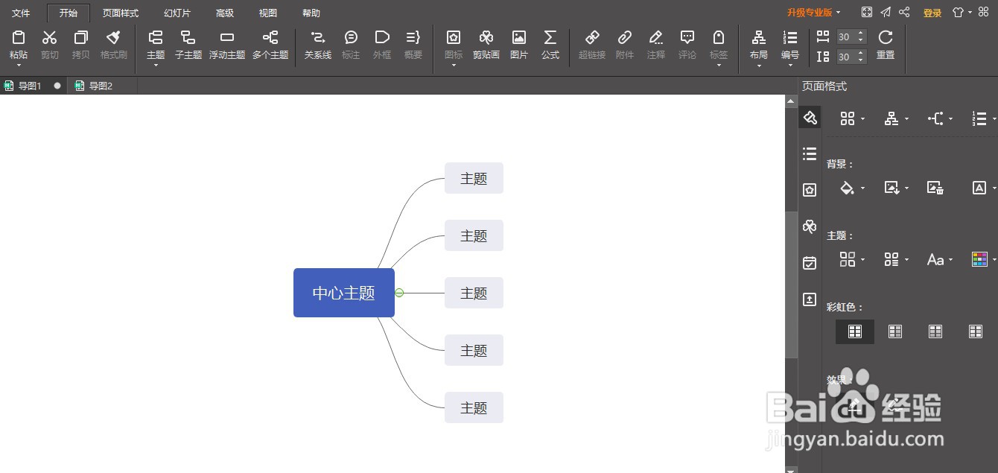The width and height of the screenshot is (998, 473).
Task: Click the Hyperlink (超链接) icon
Action: 592,37
